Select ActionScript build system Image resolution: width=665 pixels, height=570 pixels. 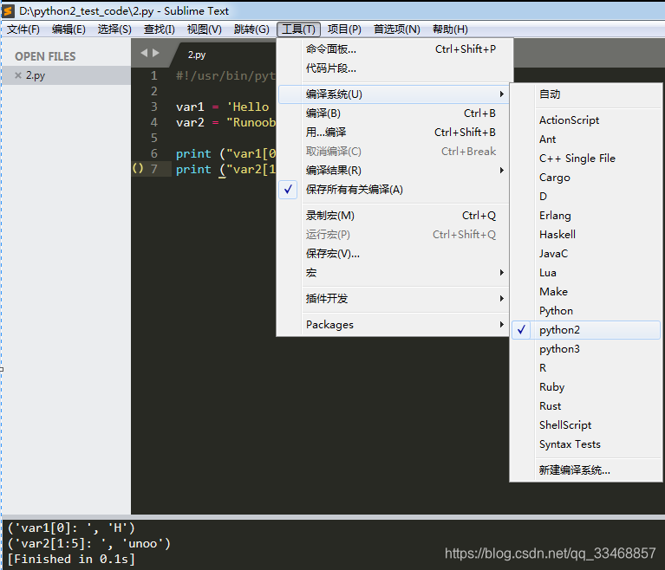[x=586, y=120]
